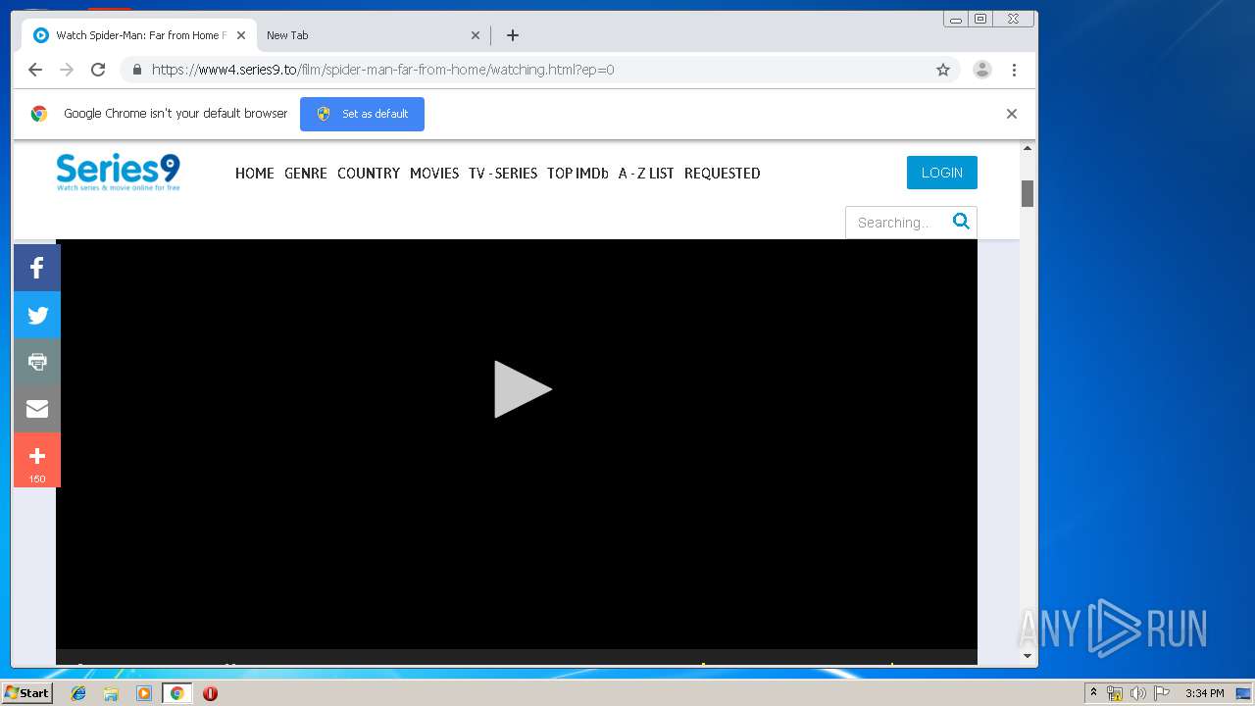Bookmark this page with star icon
Screen dimensions: 1255x706
pos(943,70)
